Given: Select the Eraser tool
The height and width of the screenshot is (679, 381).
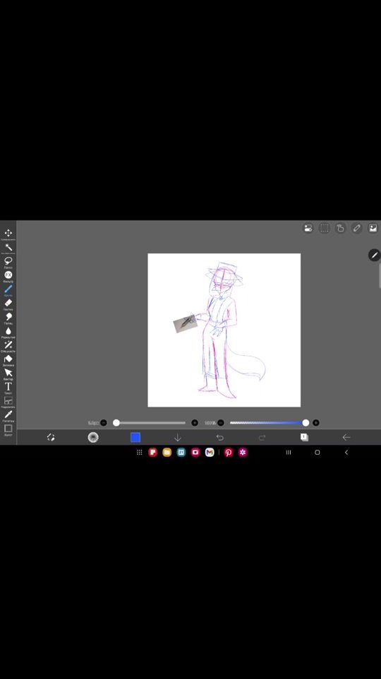Looking at the screenshot, I should pos(8,303).
